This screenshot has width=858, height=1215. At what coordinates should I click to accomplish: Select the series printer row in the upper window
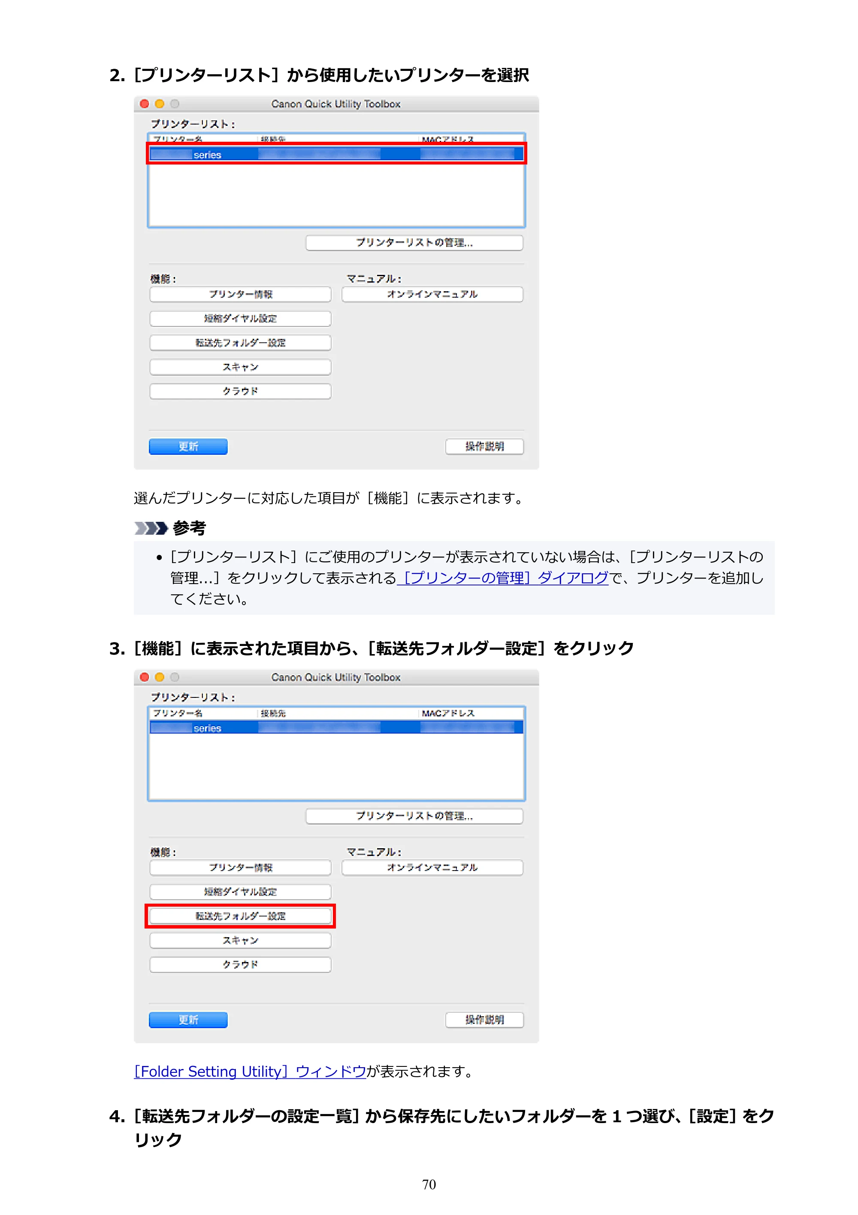click(336, 154)
